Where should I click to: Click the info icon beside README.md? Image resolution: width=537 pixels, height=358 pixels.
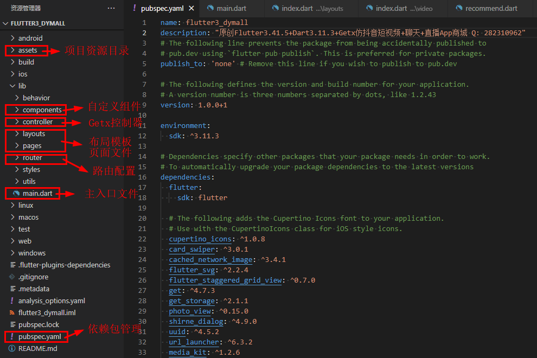pos(12,348)
